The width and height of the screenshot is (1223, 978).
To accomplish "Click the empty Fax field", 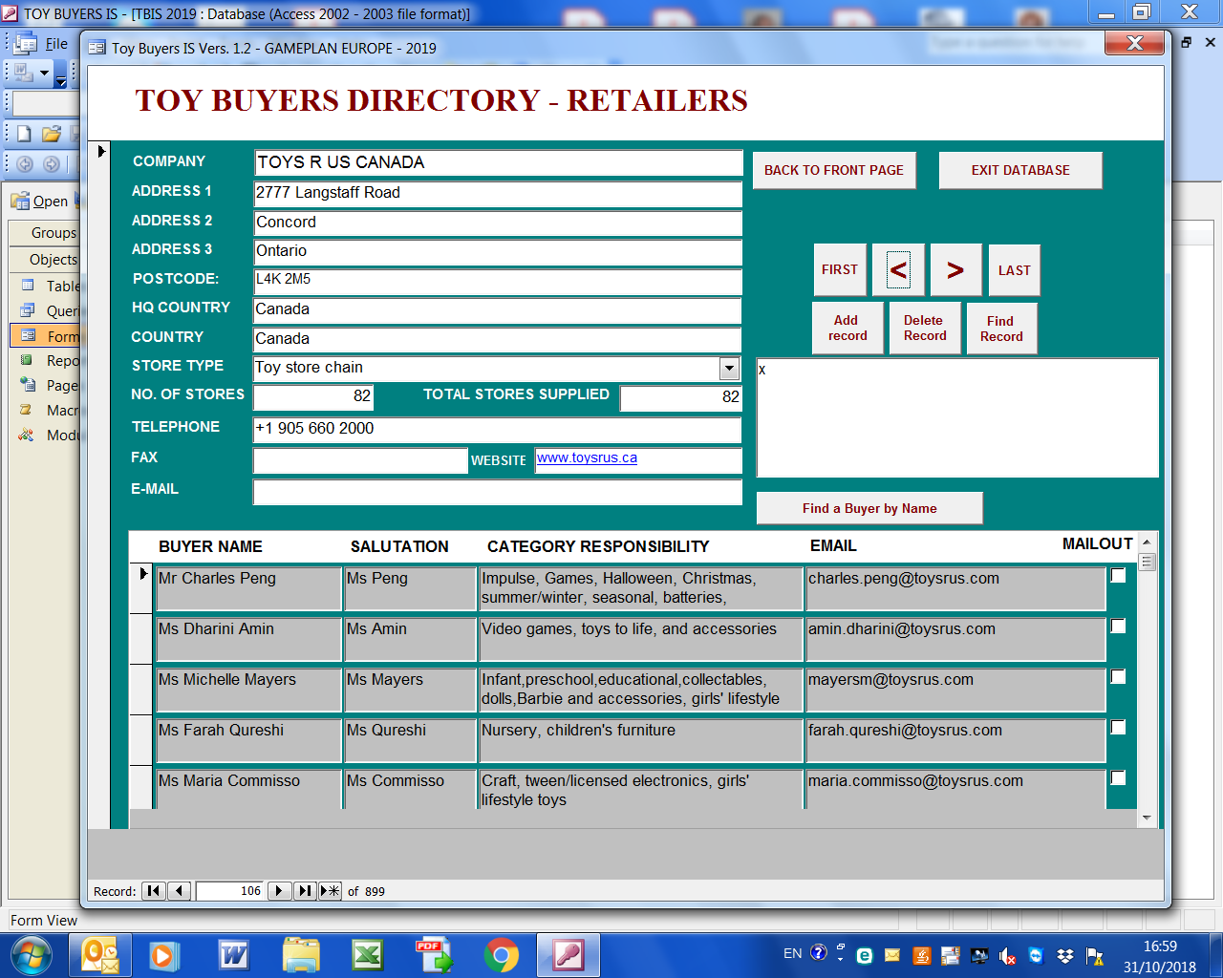I will pos(360,460).
